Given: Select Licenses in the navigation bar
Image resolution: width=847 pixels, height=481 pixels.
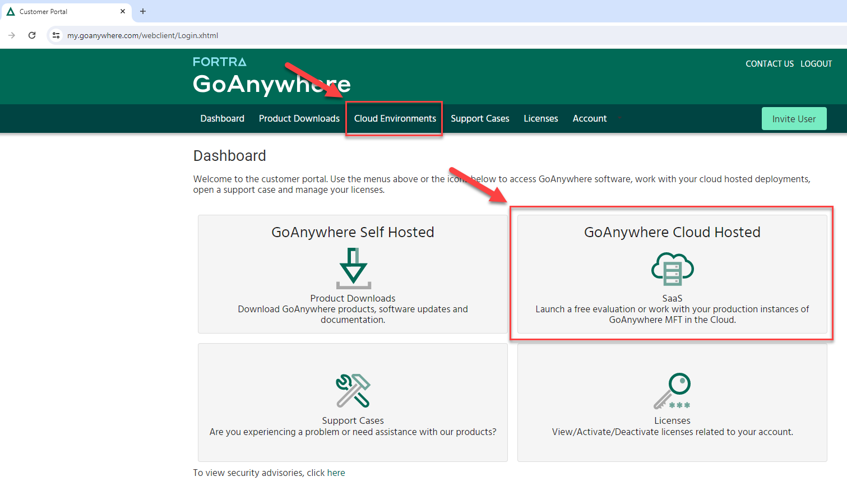Looking at the screenshot, I should pos(540,118).
